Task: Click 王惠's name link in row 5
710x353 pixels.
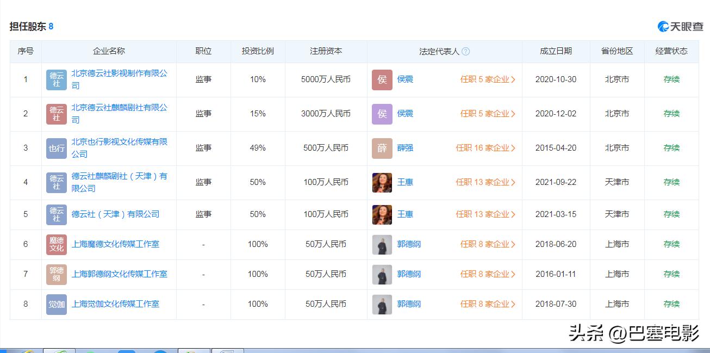Action: point(405,214)
